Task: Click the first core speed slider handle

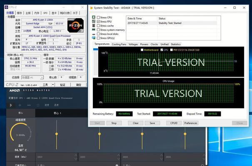Action: point(57,134)
